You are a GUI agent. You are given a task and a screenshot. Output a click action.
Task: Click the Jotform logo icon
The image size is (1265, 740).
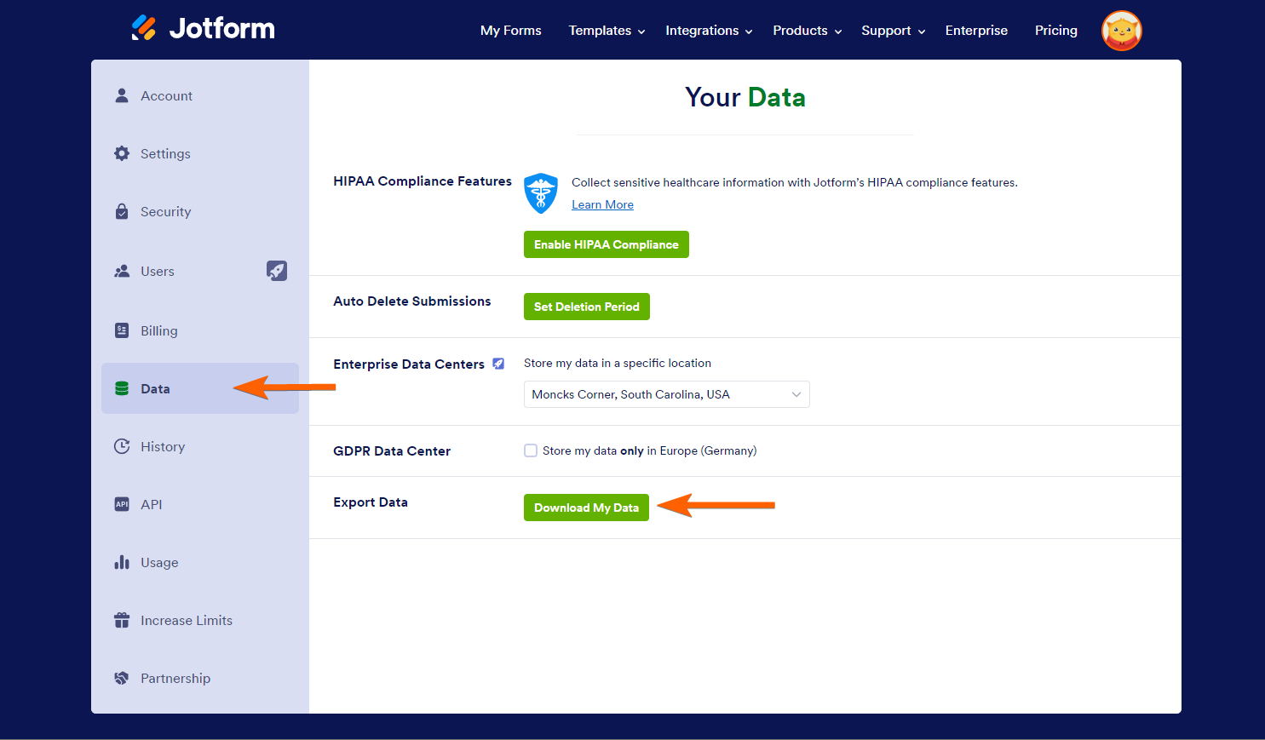click(144, 28)
